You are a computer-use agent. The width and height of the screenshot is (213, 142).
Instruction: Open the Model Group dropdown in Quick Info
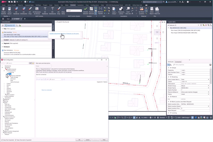coord(208,86)
